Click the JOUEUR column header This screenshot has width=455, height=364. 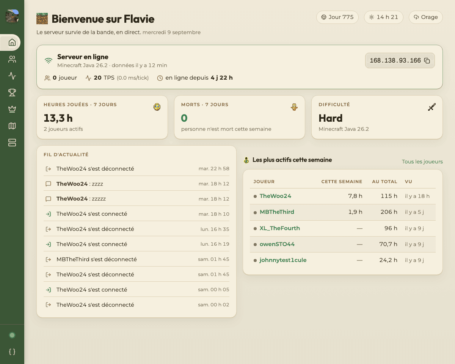click(x=264, y=182)
